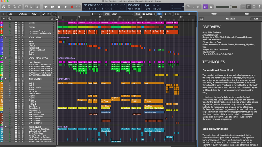Image resolution: width=262 pixels, height=147 pixels.
Task: Toggle the Flex show/hide icon
Action: (49, 14)
